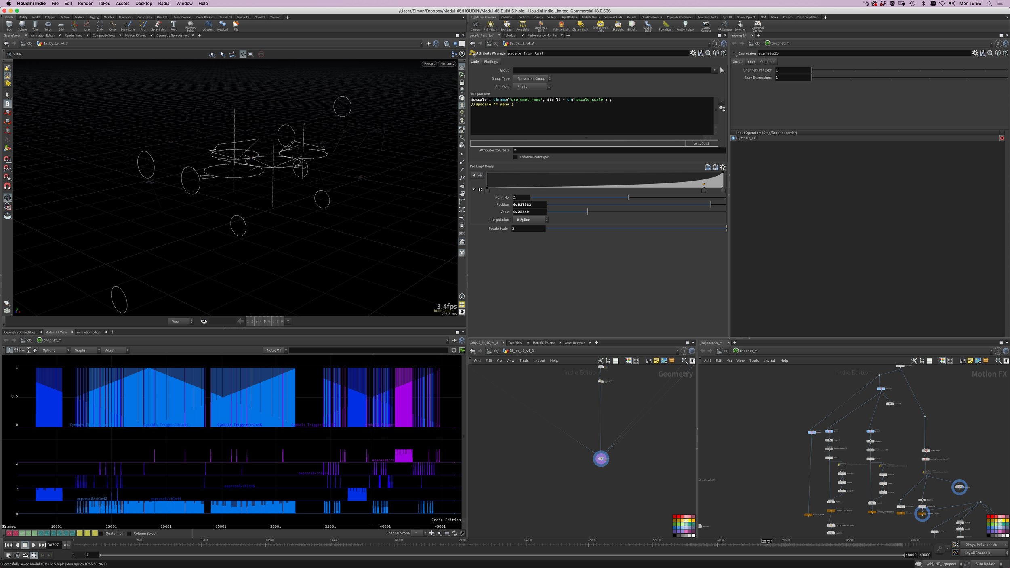Image resolution: width=1010 pixels, height=568 pixels.
Task: Select the L-System shelf tool
Action: pos(208,25)
